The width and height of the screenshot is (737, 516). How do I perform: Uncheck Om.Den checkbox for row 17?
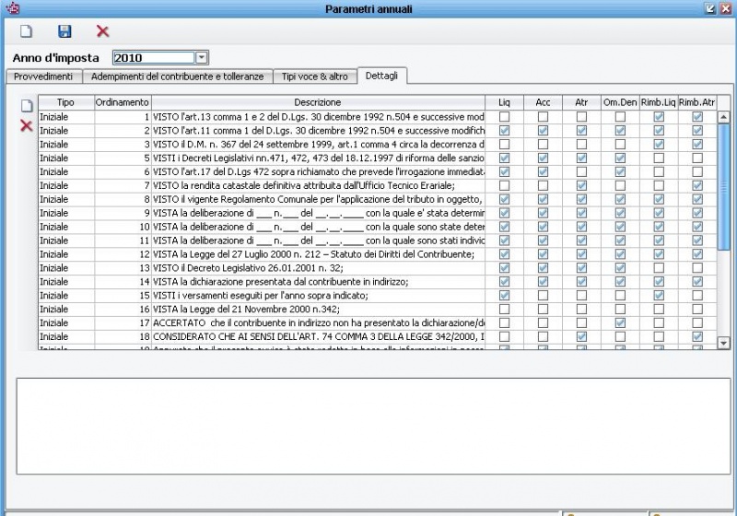click(x=620, y=322)
